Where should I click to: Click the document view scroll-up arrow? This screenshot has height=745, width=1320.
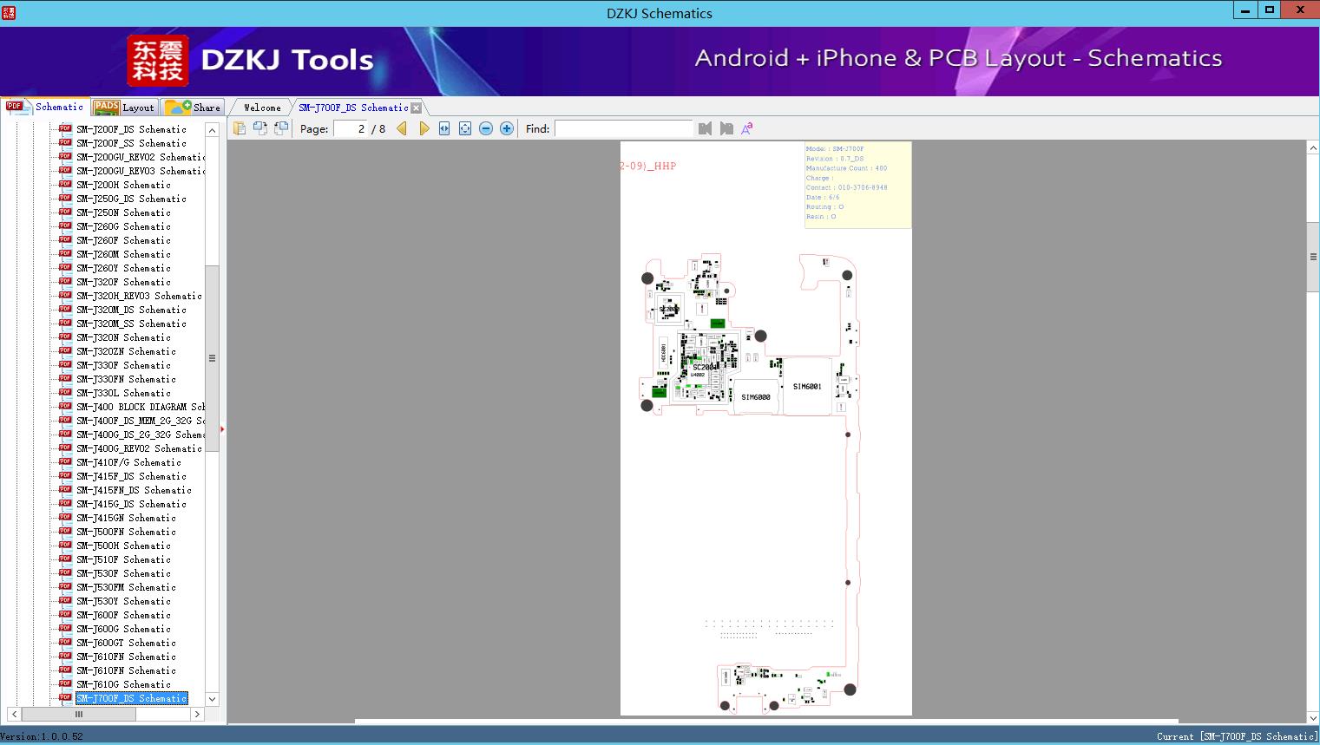tap(1312, 148)
